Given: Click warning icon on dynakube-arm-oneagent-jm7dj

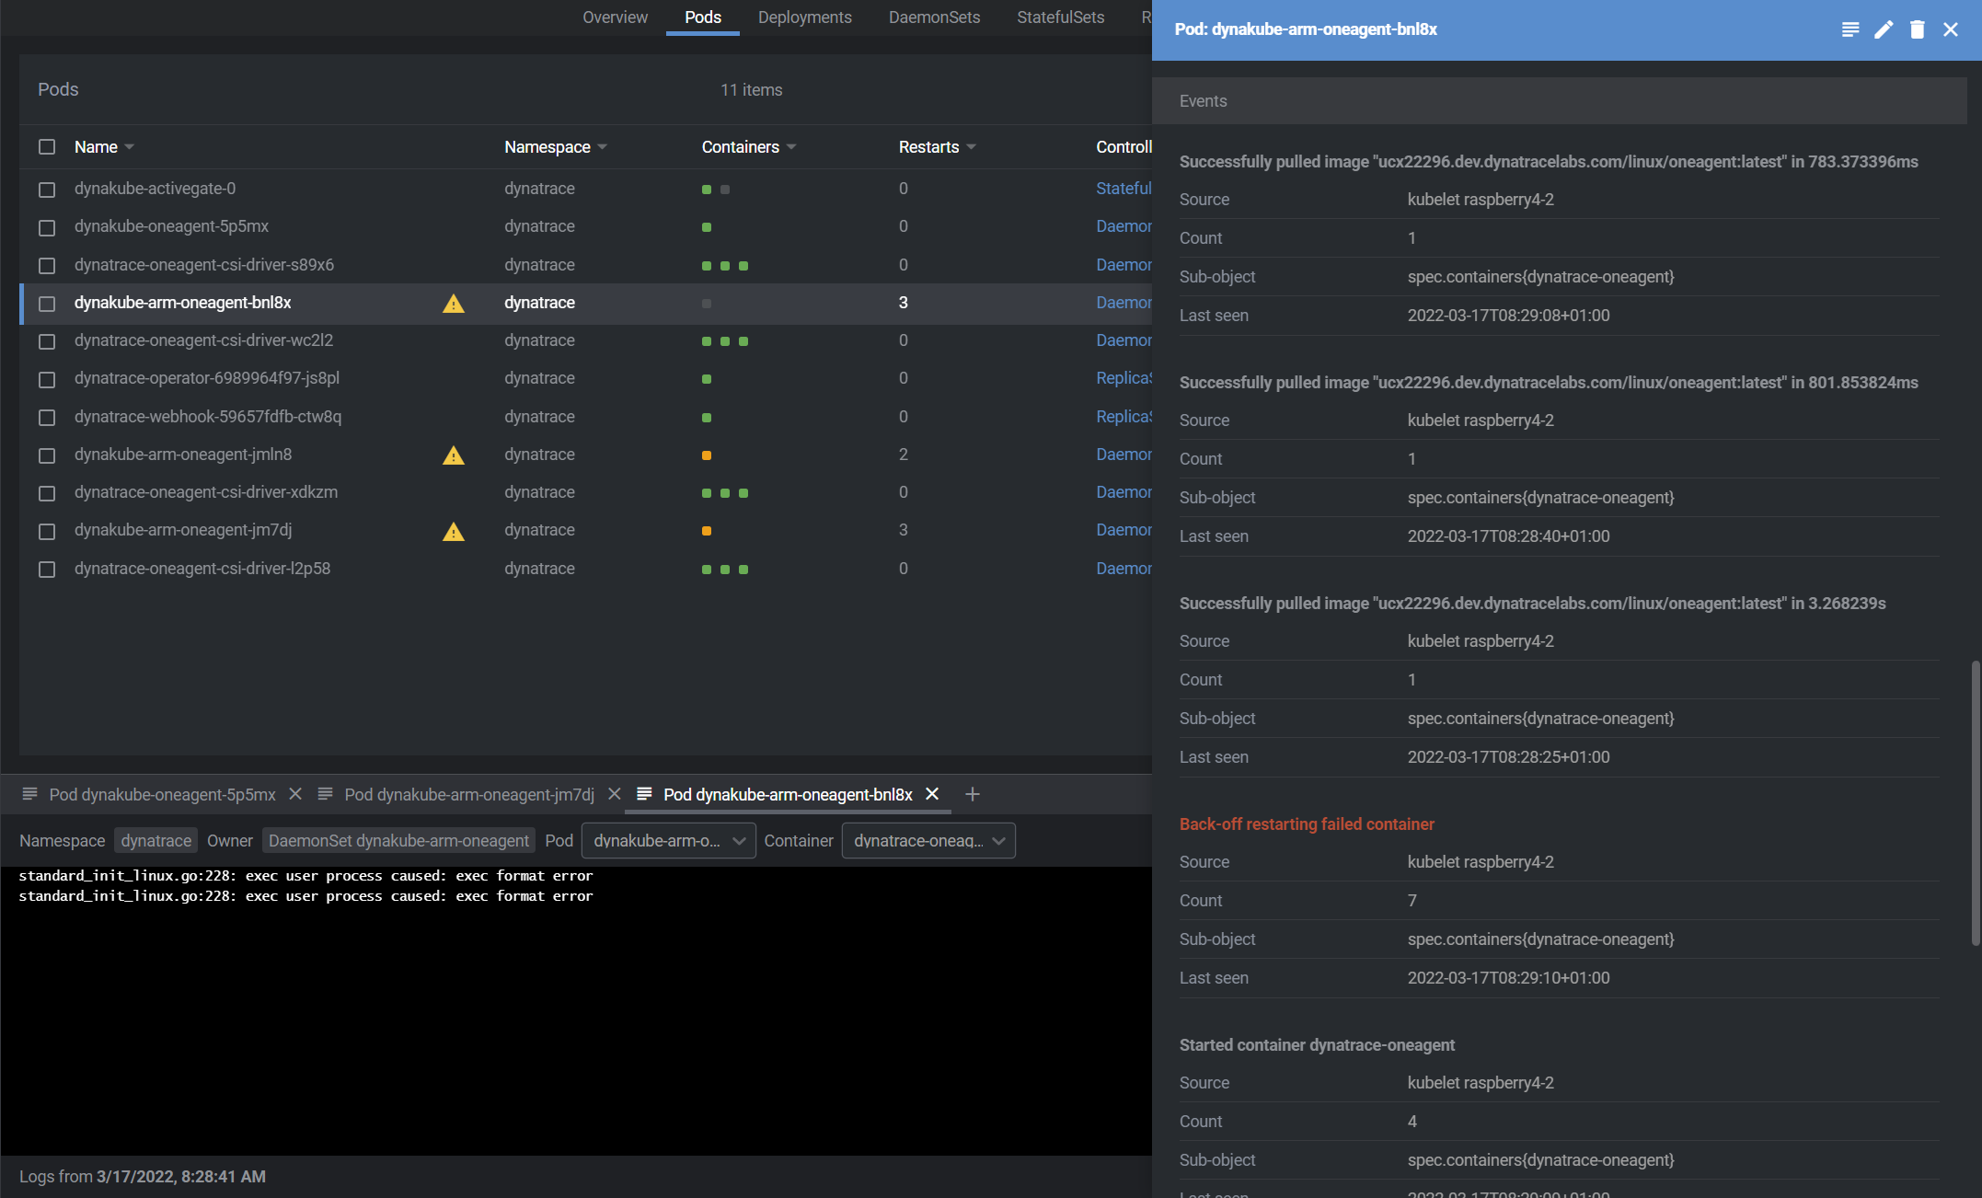Looking at the screenshot, I should pyautogui.click(x=454, y=532).
